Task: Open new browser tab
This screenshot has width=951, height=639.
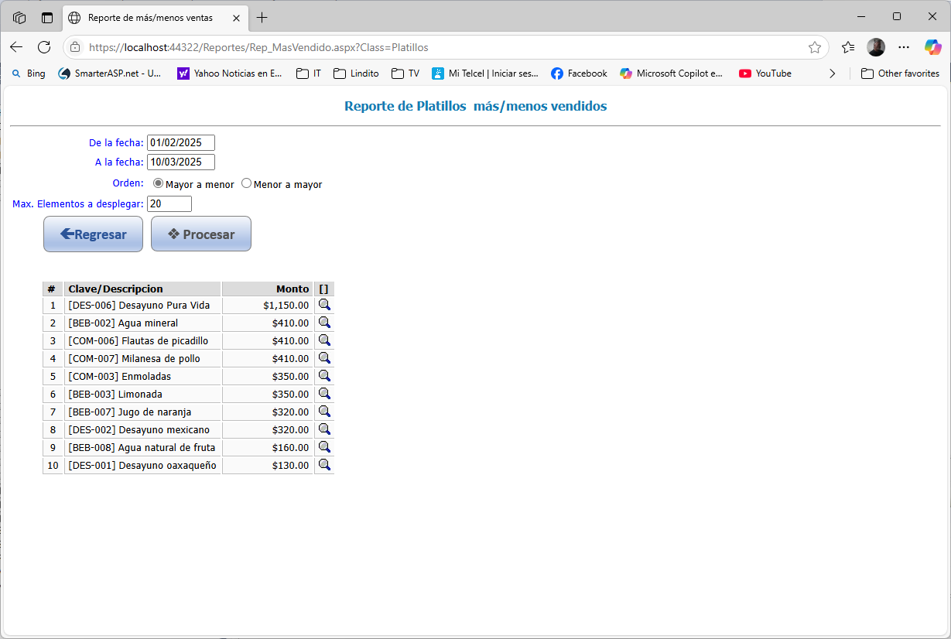Action: [x=262, y=17]
